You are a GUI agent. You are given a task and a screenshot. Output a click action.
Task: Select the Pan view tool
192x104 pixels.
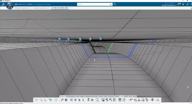click(75, 100)
